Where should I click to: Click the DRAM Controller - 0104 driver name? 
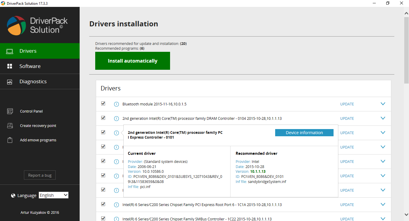202,119
